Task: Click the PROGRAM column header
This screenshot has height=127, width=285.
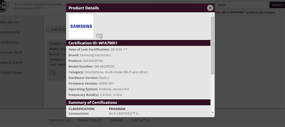Action: pos(117,109)
